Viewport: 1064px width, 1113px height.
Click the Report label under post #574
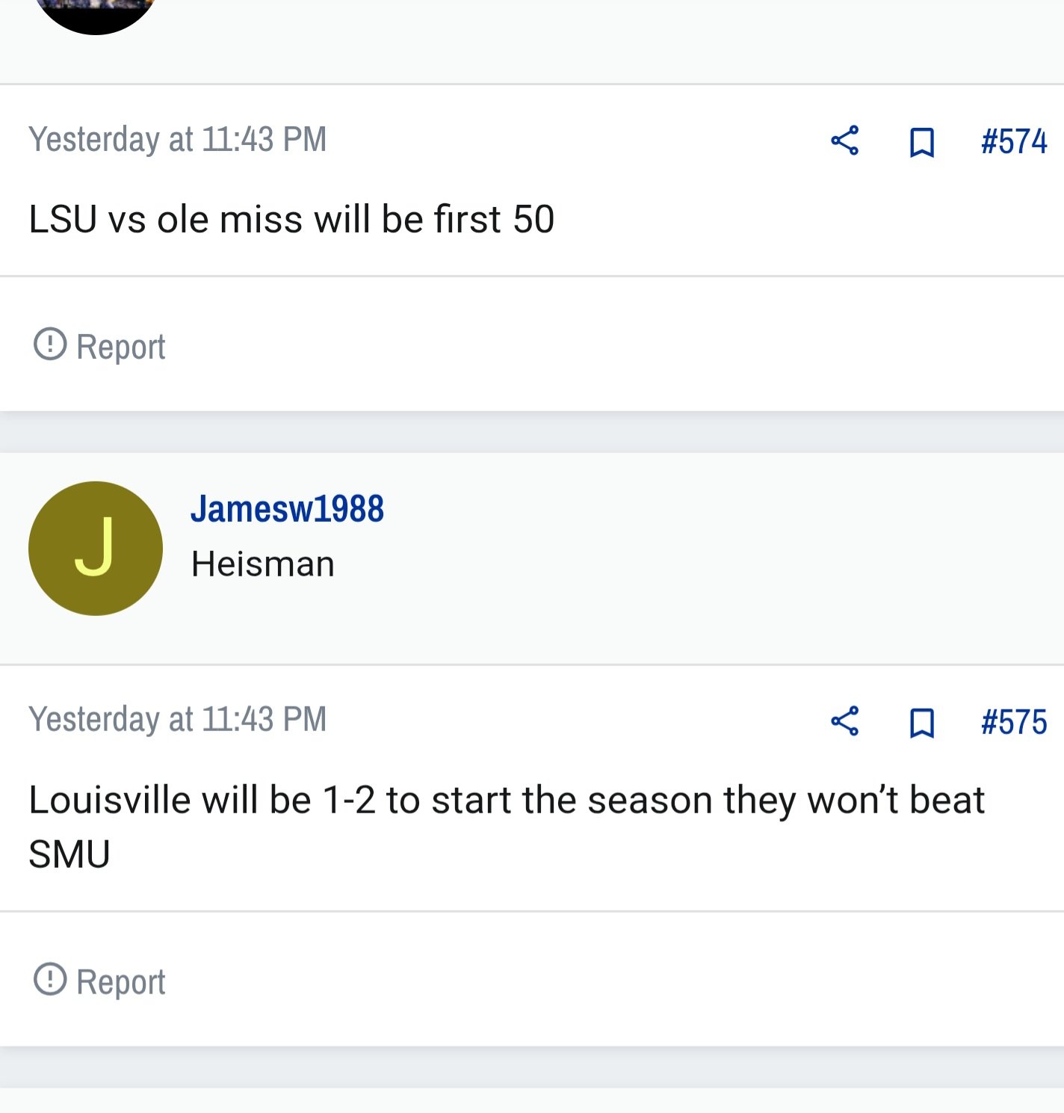[120, 347]
